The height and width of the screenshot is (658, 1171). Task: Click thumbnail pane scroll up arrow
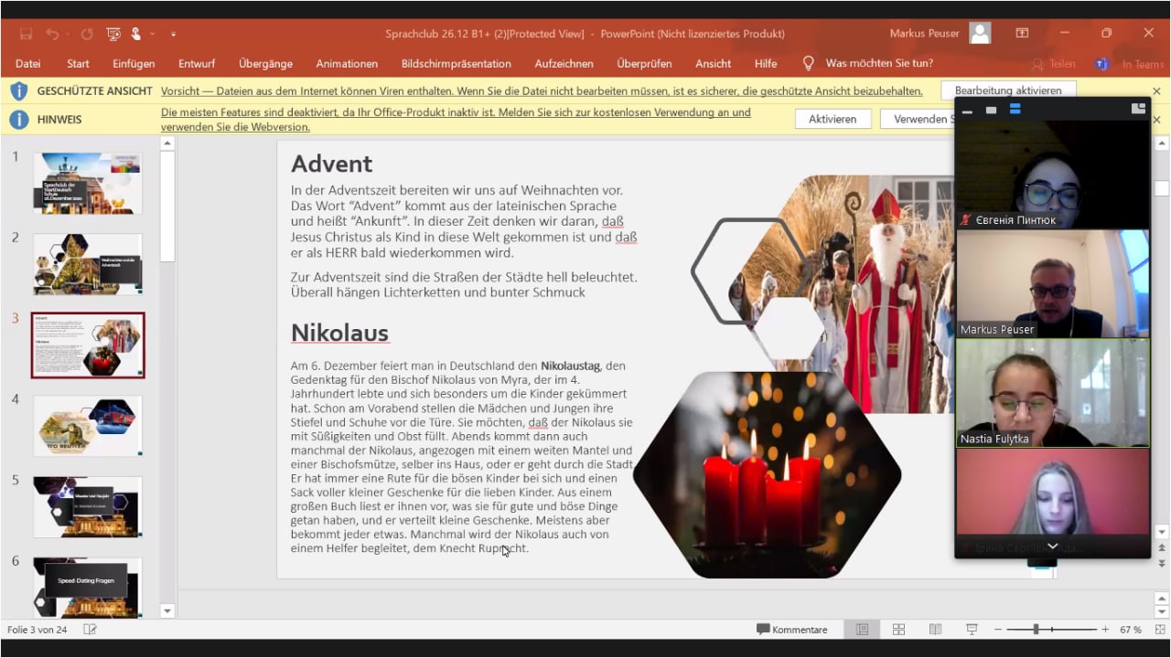pyautogui.click(x=167, y=143)
